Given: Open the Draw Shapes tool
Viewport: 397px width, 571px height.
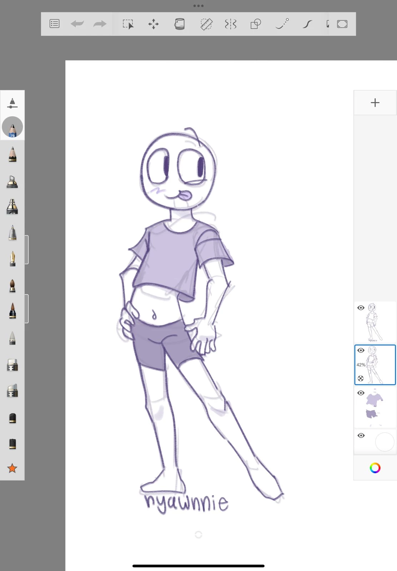Looking at the screenshot, I should tap(256, 24).
